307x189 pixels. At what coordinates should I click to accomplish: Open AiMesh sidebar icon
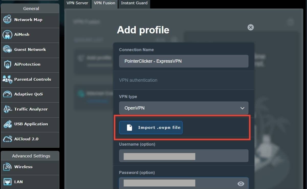7,35
